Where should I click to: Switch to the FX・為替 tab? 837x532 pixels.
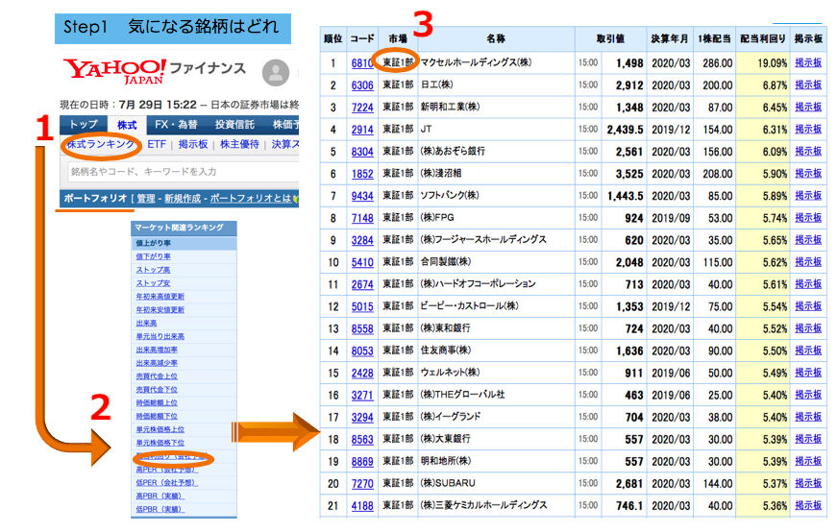(176, 124)
